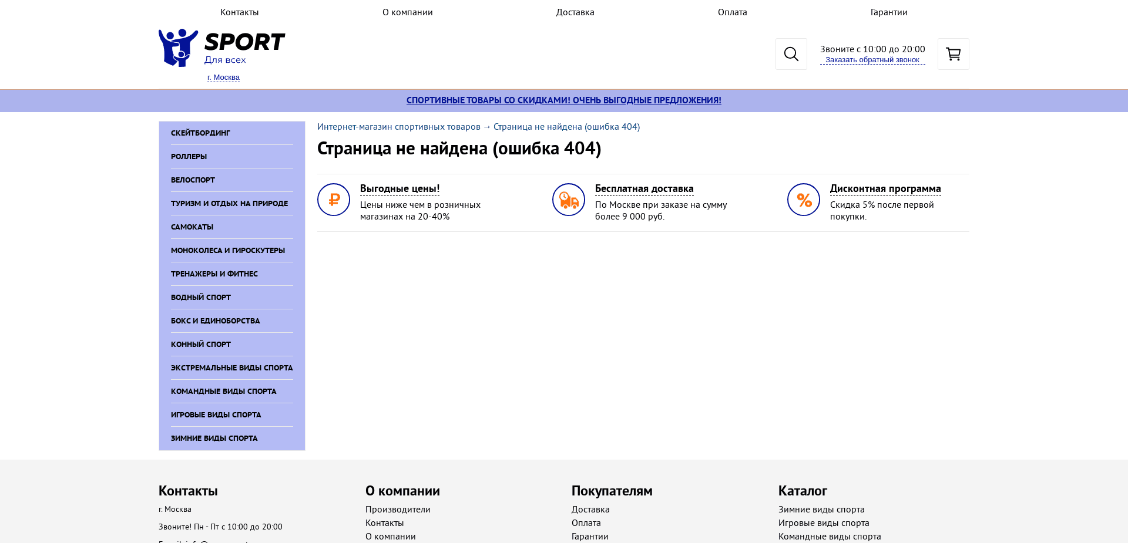1128x543 pixels.
Task: Open 'ЗИМНИЕ ВИДЫ СПОРТА' category
Action: pyautogui.click(x=214, y=438)
